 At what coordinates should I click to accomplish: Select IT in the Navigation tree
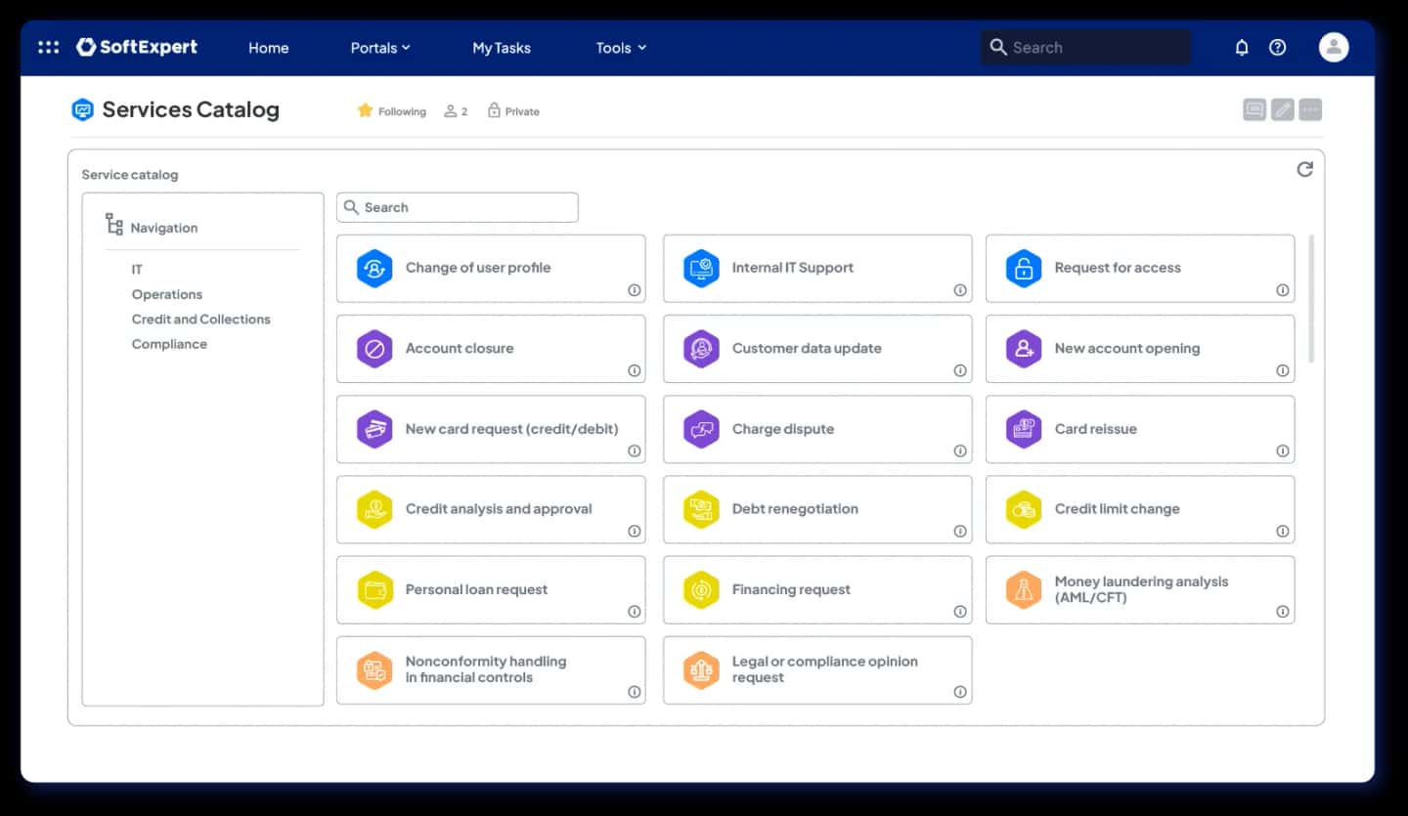pyautogui.click(x=137, y=269)
